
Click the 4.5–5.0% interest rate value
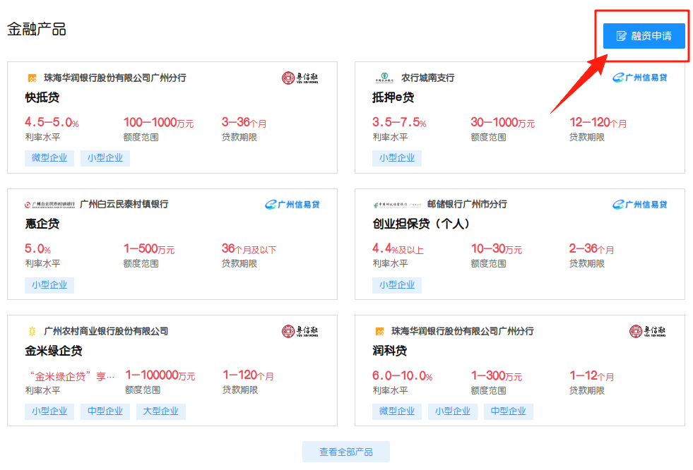[52, 122]
